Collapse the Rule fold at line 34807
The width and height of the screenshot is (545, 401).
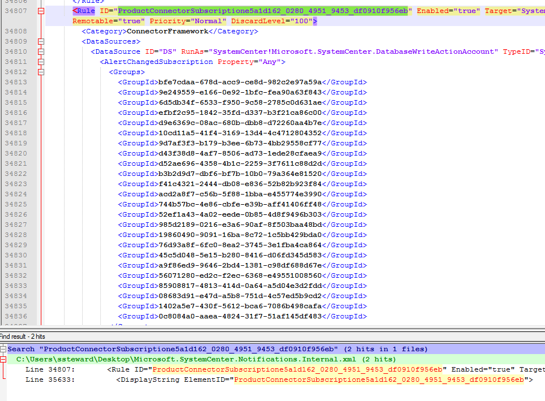pyautogui.click(x=41, y=11)
